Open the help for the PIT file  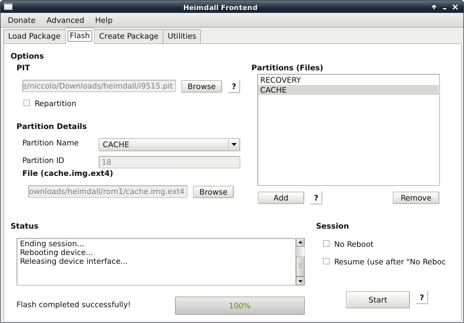234,87
